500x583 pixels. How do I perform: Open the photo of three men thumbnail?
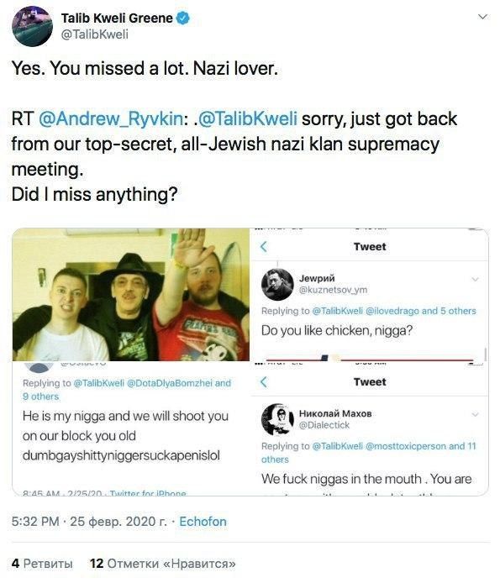131,295
